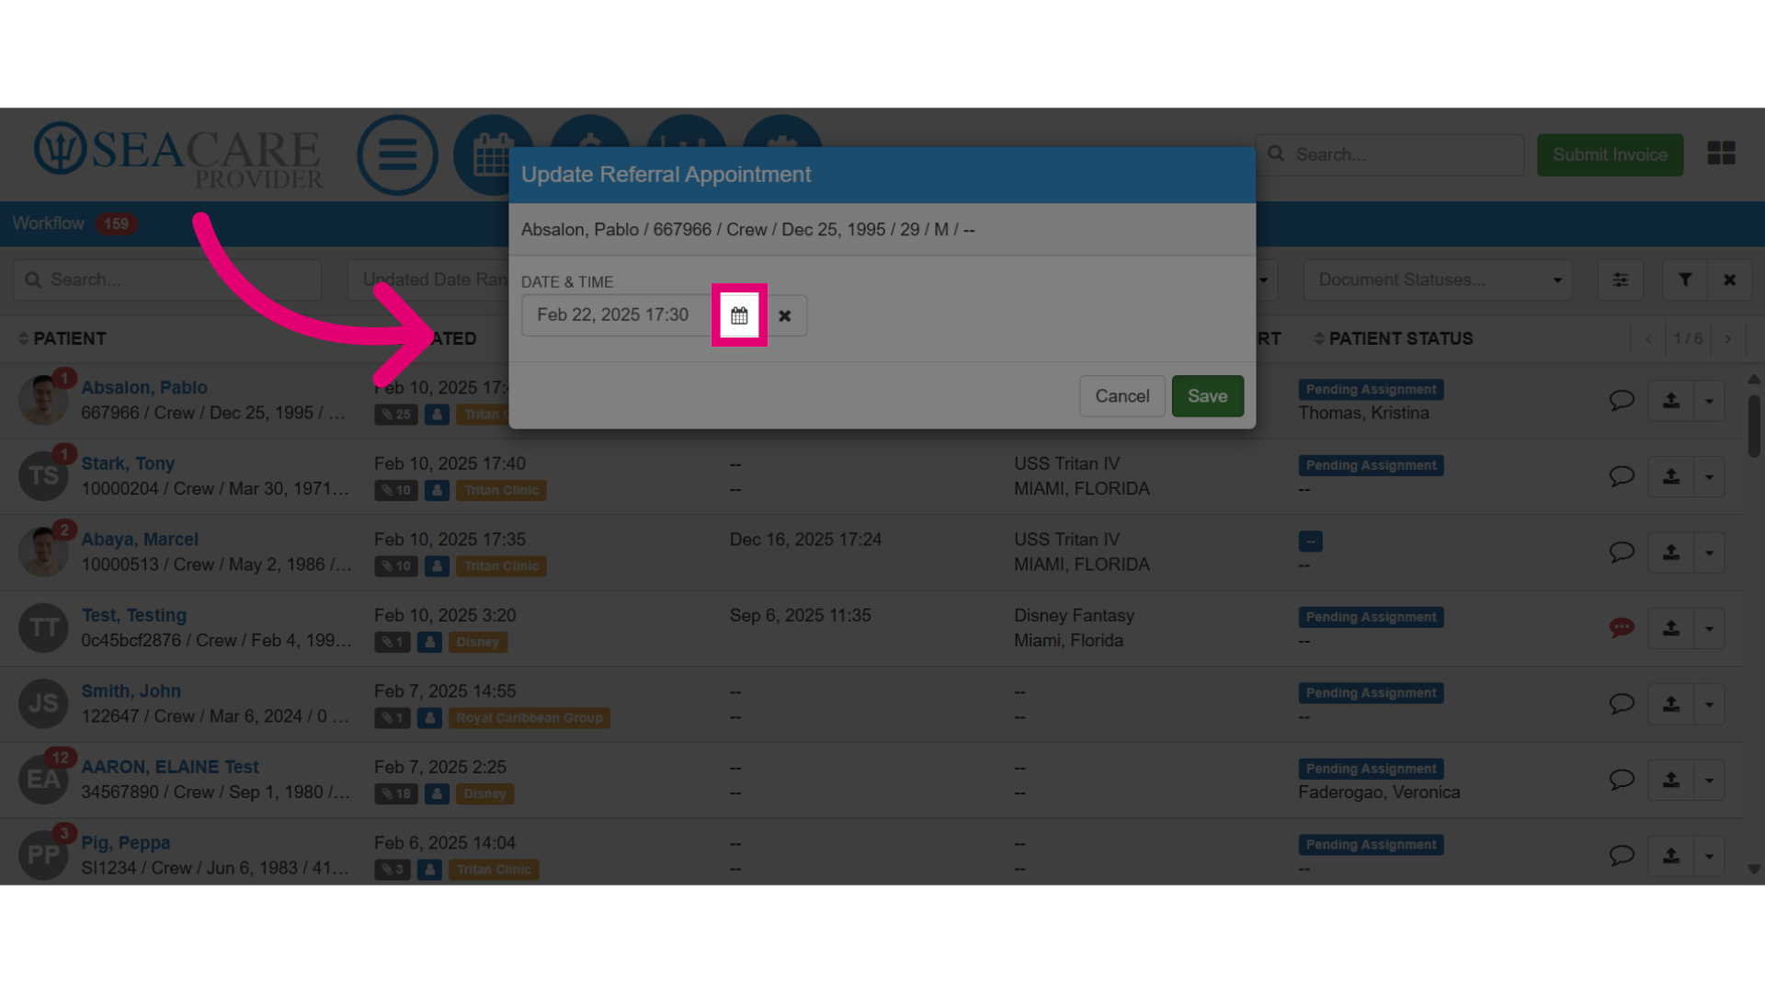The width and height of the screenshot is (1765, 993).
Task: Expand action dropdown for Stark, Tony row
Action: (x=1709, y=476)
